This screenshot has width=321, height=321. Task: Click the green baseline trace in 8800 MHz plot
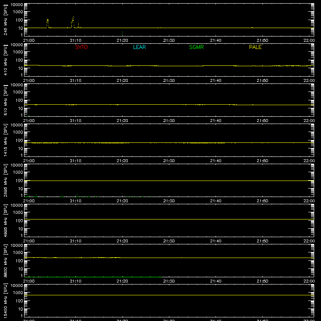point(93,277)
